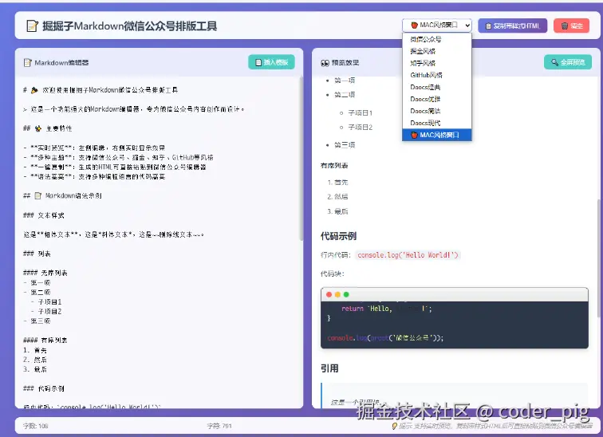603x437 pixels.
Task: Click the yellow dot on the code window
Action: pyautogui.click(x=337, y=294)
